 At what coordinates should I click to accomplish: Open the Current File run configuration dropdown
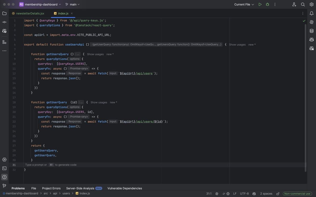(244, 4)
